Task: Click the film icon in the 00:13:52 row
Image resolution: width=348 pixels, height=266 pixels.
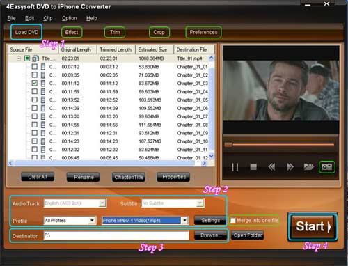Action: tap(43, 100)
